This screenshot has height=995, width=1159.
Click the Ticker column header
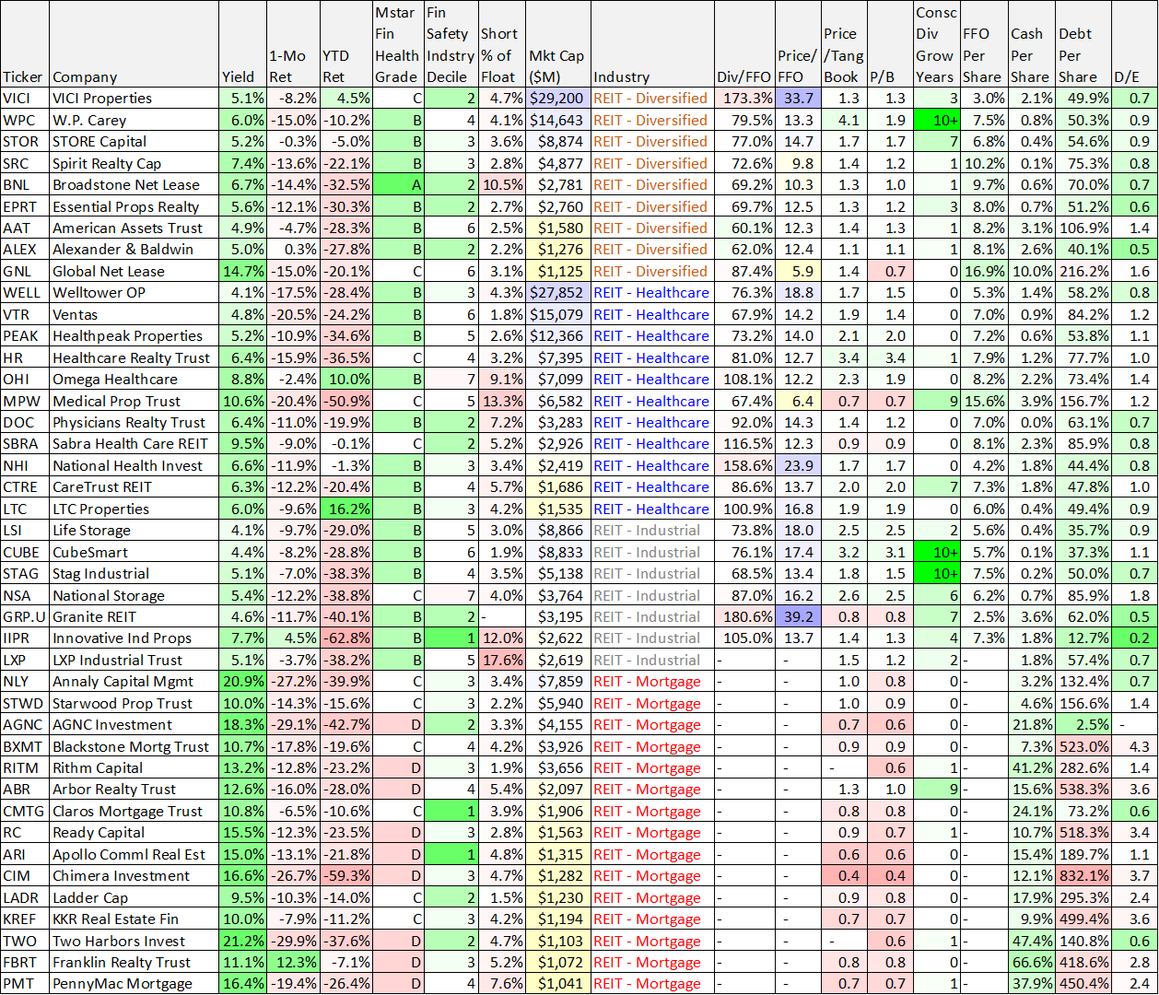(x=25, y=43)
